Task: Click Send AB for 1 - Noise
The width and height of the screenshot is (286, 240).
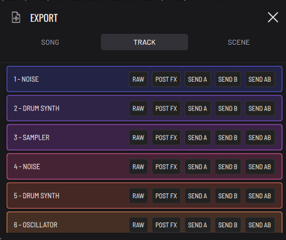Action: click(x=259, y=79)
